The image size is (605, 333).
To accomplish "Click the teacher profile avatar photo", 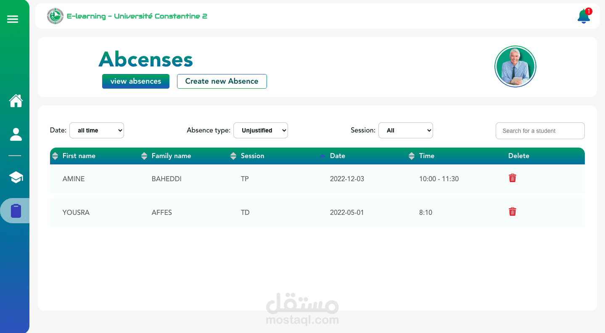I will coord(515,66).
